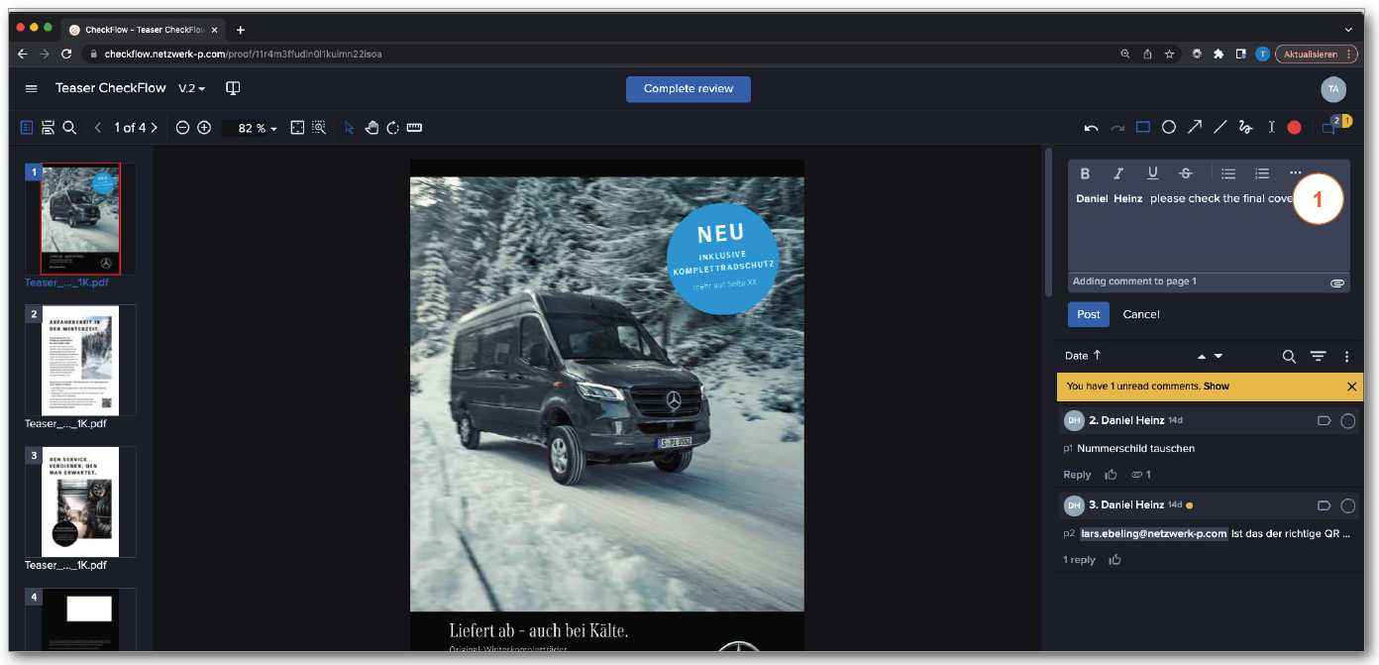Select the ruler measure tool
The image size is (1379, 665).
coord(414,128)
